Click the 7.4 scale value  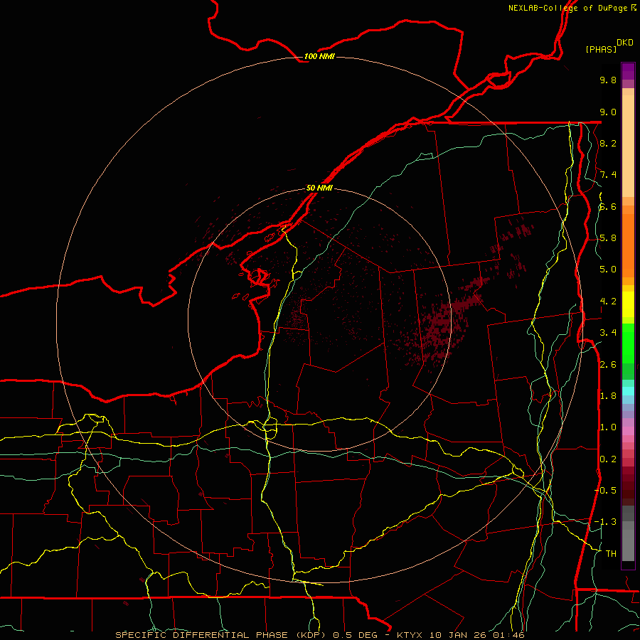click(608, 175)
